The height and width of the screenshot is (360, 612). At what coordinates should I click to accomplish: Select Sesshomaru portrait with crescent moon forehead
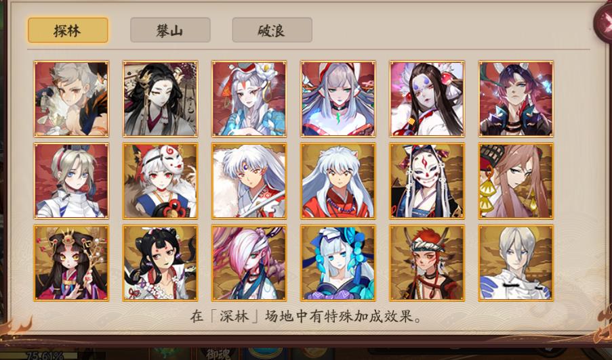click(249, 181)
